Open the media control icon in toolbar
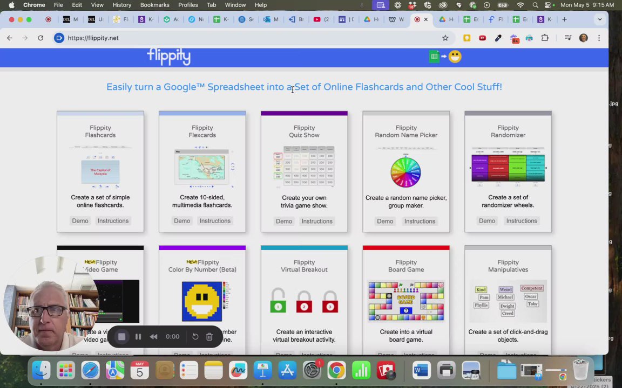Image resolution: width=622 pixels, height=388 pixels. [x=567, y=38]
